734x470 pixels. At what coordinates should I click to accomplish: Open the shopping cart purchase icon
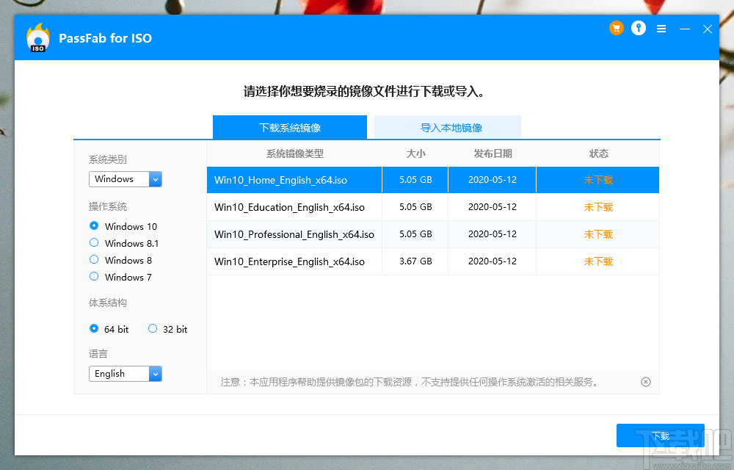pos(616,28)
